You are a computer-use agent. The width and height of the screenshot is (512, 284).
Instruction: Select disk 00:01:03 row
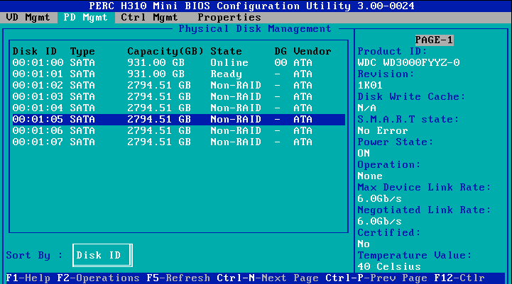click(178, 97)
